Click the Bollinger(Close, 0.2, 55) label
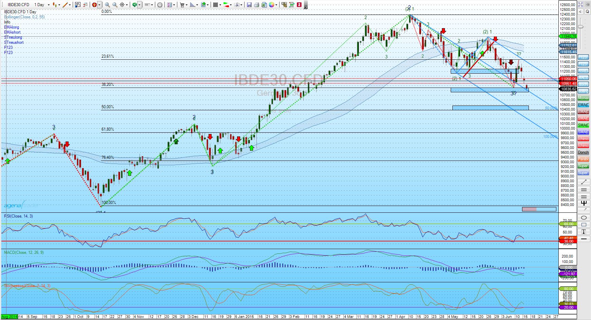The width and height of the screenshot is (591, 320). tap(24, 17)
